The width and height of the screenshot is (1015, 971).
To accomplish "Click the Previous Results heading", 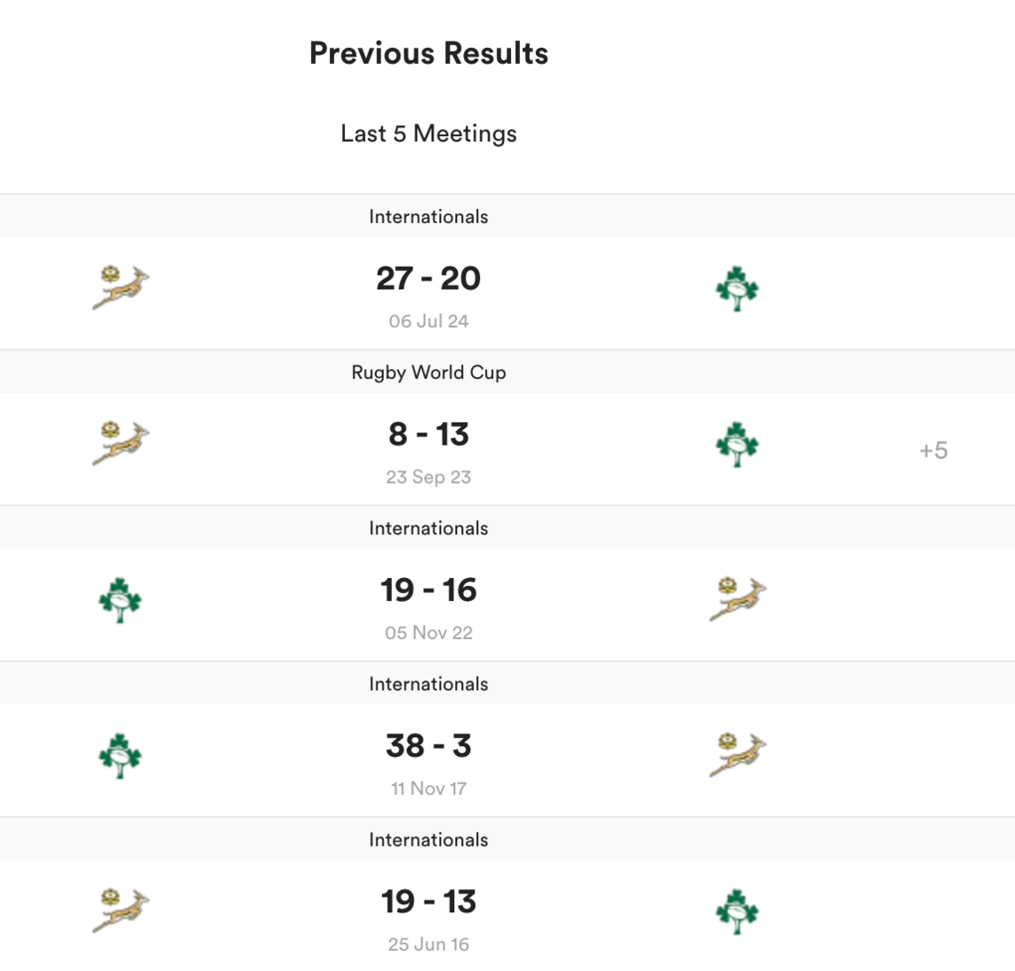I will (x=428, y=53).
